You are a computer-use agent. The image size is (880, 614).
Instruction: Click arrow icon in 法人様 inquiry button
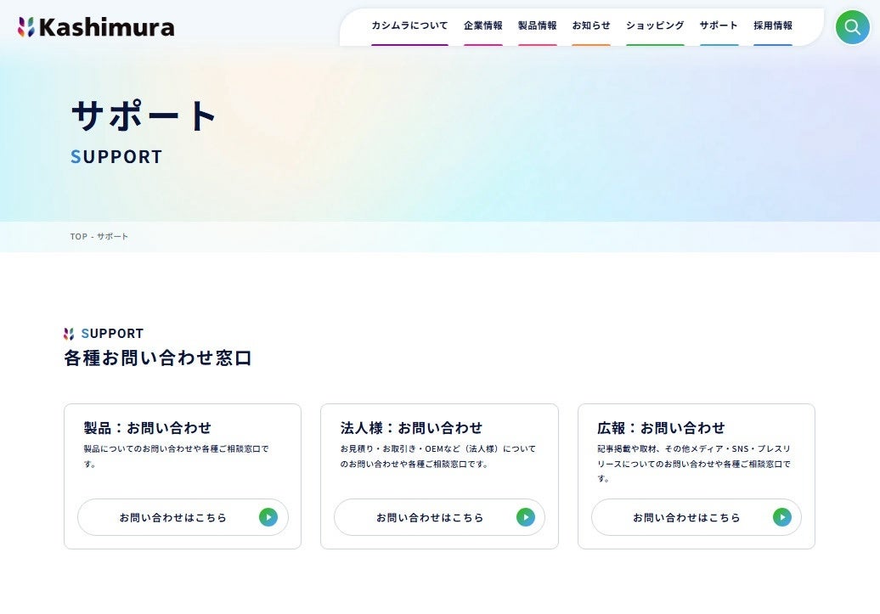click(525, 517)
